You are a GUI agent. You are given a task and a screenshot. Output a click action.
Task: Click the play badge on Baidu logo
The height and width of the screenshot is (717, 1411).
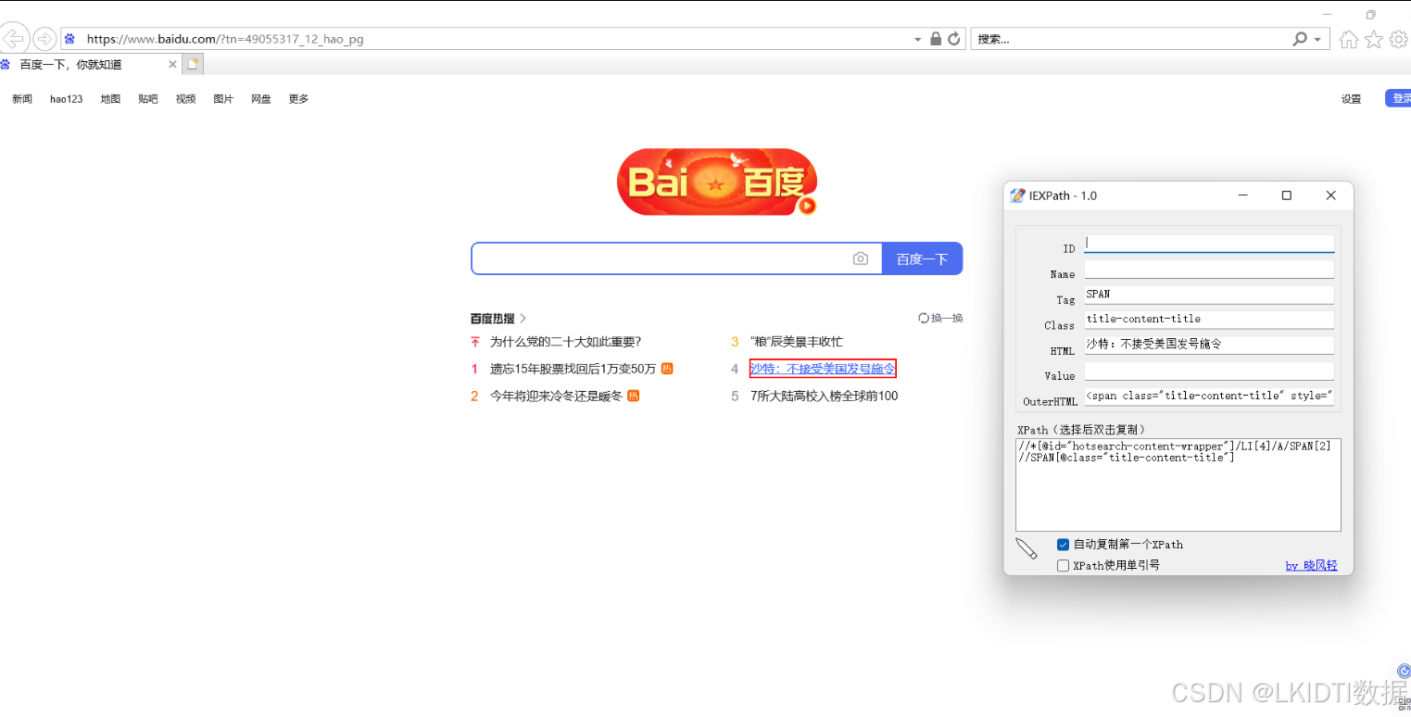[x=807, y=206]
